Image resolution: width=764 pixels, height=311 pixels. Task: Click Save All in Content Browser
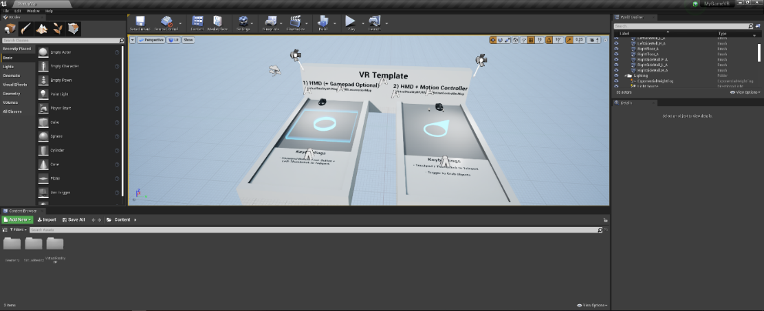[x=74, y=219]
